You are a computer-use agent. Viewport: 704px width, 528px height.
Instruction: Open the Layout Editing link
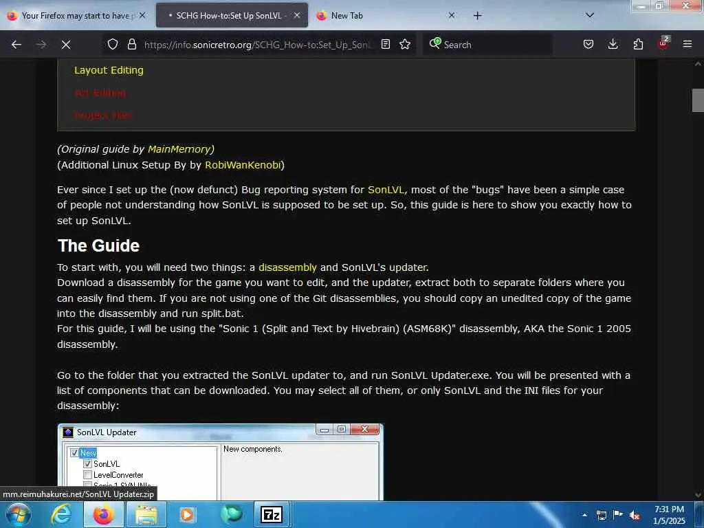109,70
